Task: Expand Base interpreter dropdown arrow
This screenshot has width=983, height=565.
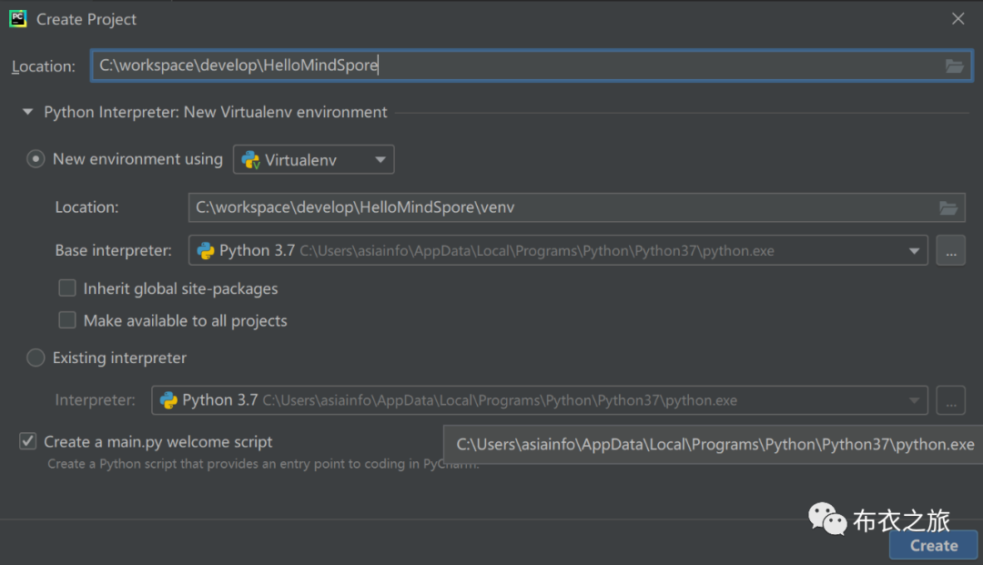Action: pyautogui.click(x=914, y=251)
